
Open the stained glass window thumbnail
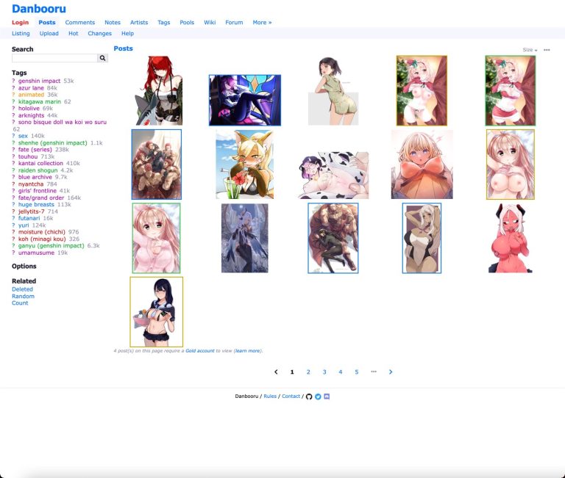(x=245, y=101)
